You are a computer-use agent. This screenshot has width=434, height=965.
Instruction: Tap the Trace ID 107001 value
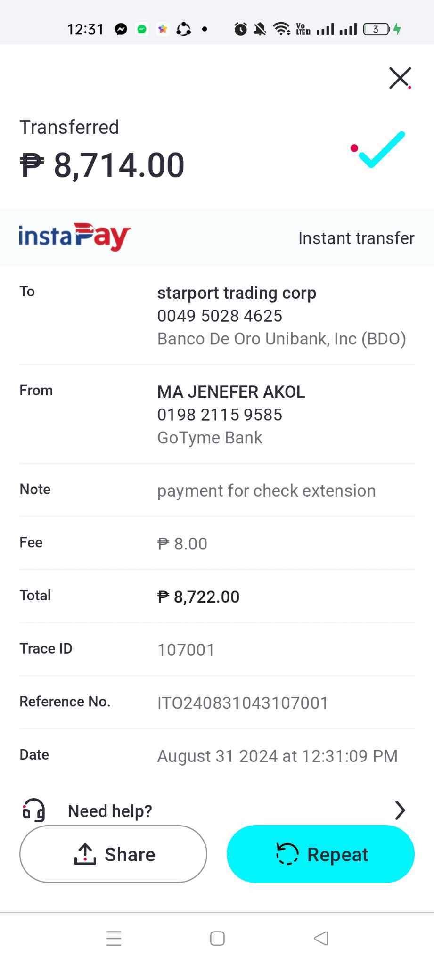(186, 650)
